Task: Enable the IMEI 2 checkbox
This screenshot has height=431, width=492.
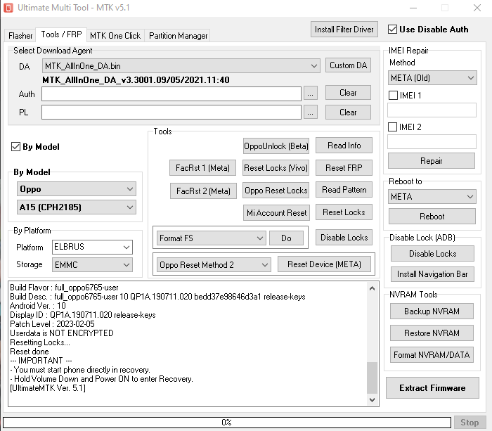Action: pyautogui.click(x=392, y=127)
